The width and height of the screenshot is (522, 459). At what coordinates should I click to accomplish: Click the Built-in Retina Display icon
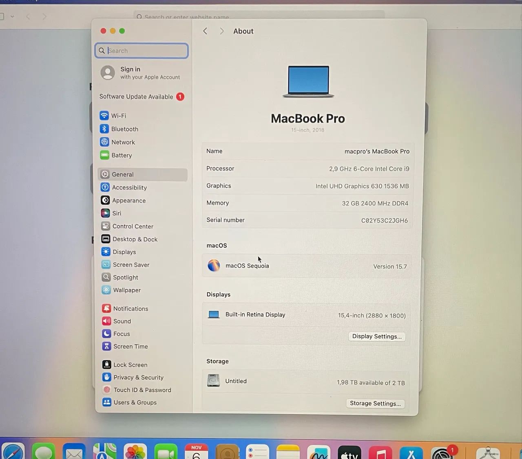pos(214,314)
